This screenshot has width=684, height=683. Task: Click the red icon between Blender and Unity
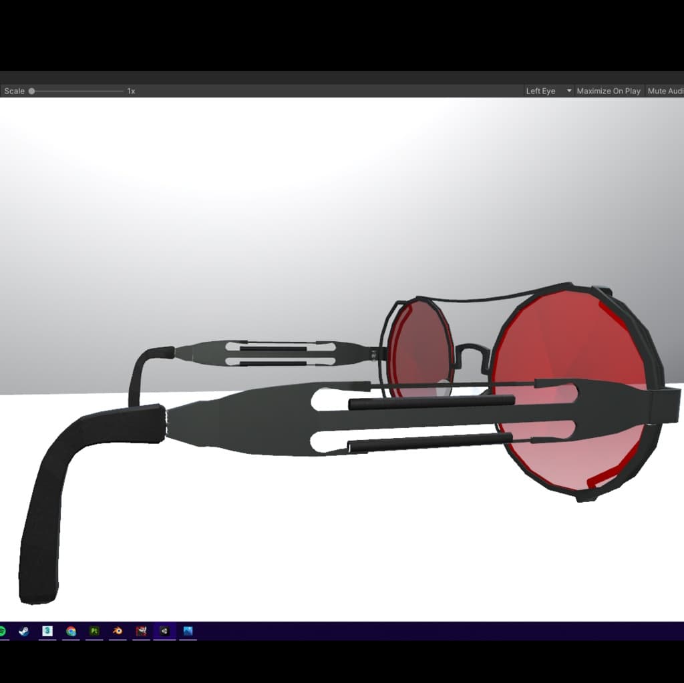coord(141,631)
